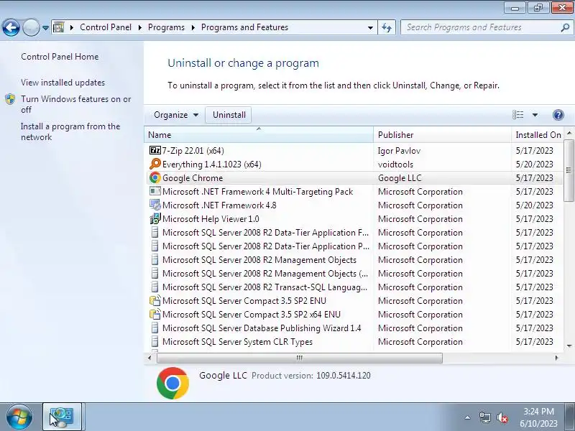This screenshot has height=431, width=575.
Task: Open the view options dropdown arrow
Action: [535, 115]
